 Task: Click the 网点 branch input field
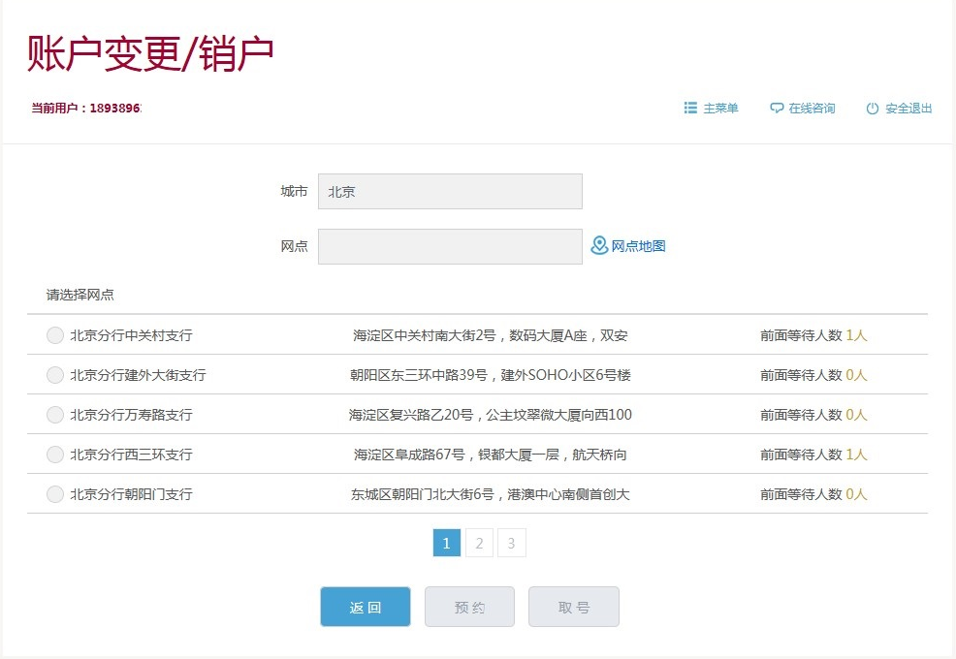(x=450, y=246)
